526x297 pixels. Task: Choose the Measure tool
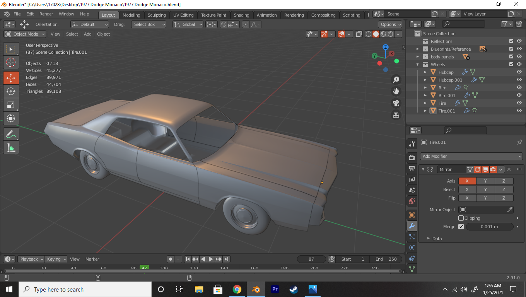point(11,148)
